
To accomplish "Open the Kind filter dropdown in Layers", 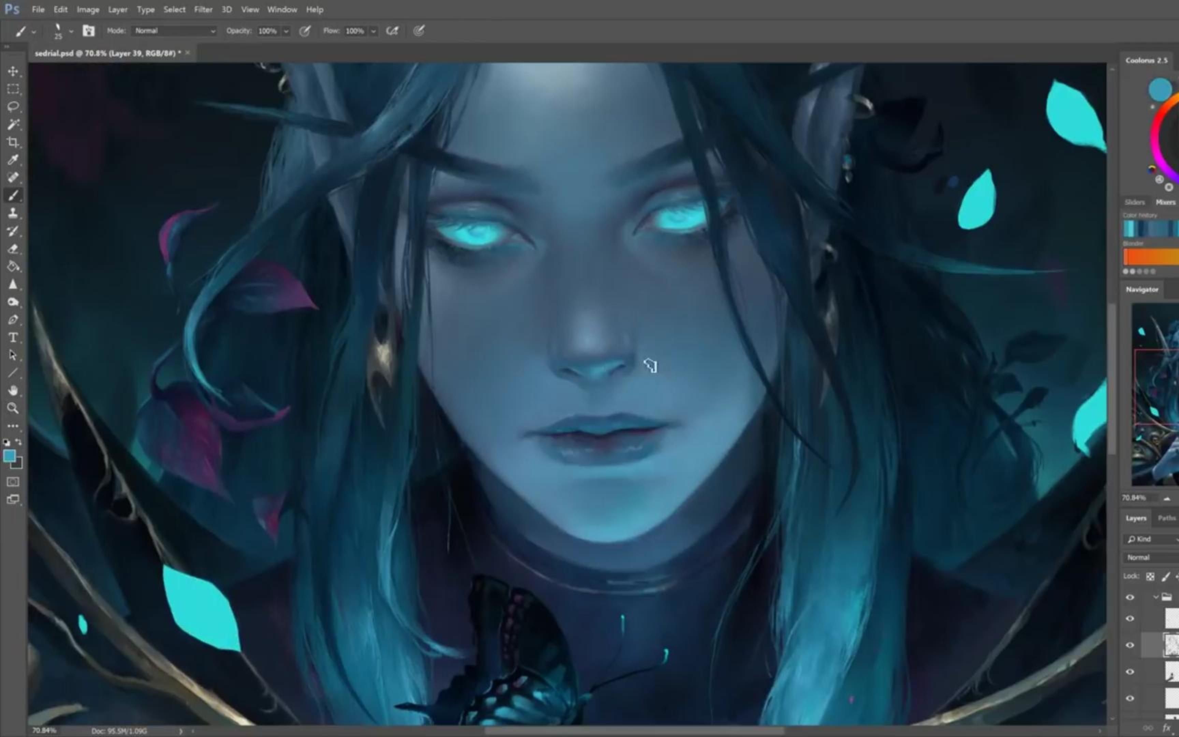I will 1152,539.
